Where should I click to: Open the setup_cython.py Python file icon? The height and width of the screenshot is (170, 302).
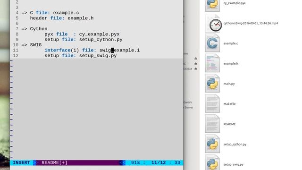tap(212, 144)
